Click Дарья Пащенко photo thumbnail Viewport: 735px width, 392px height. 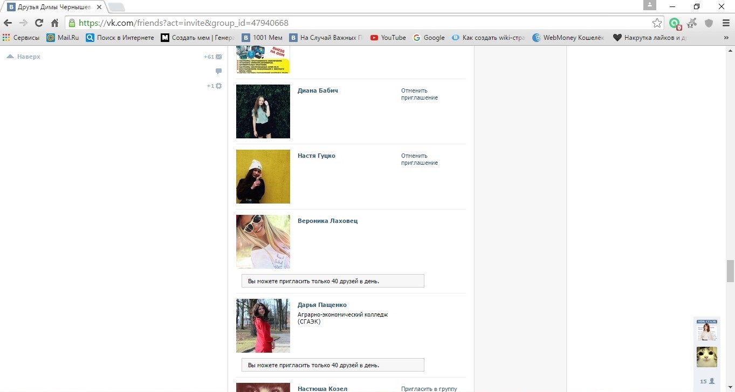coord(263,326)
